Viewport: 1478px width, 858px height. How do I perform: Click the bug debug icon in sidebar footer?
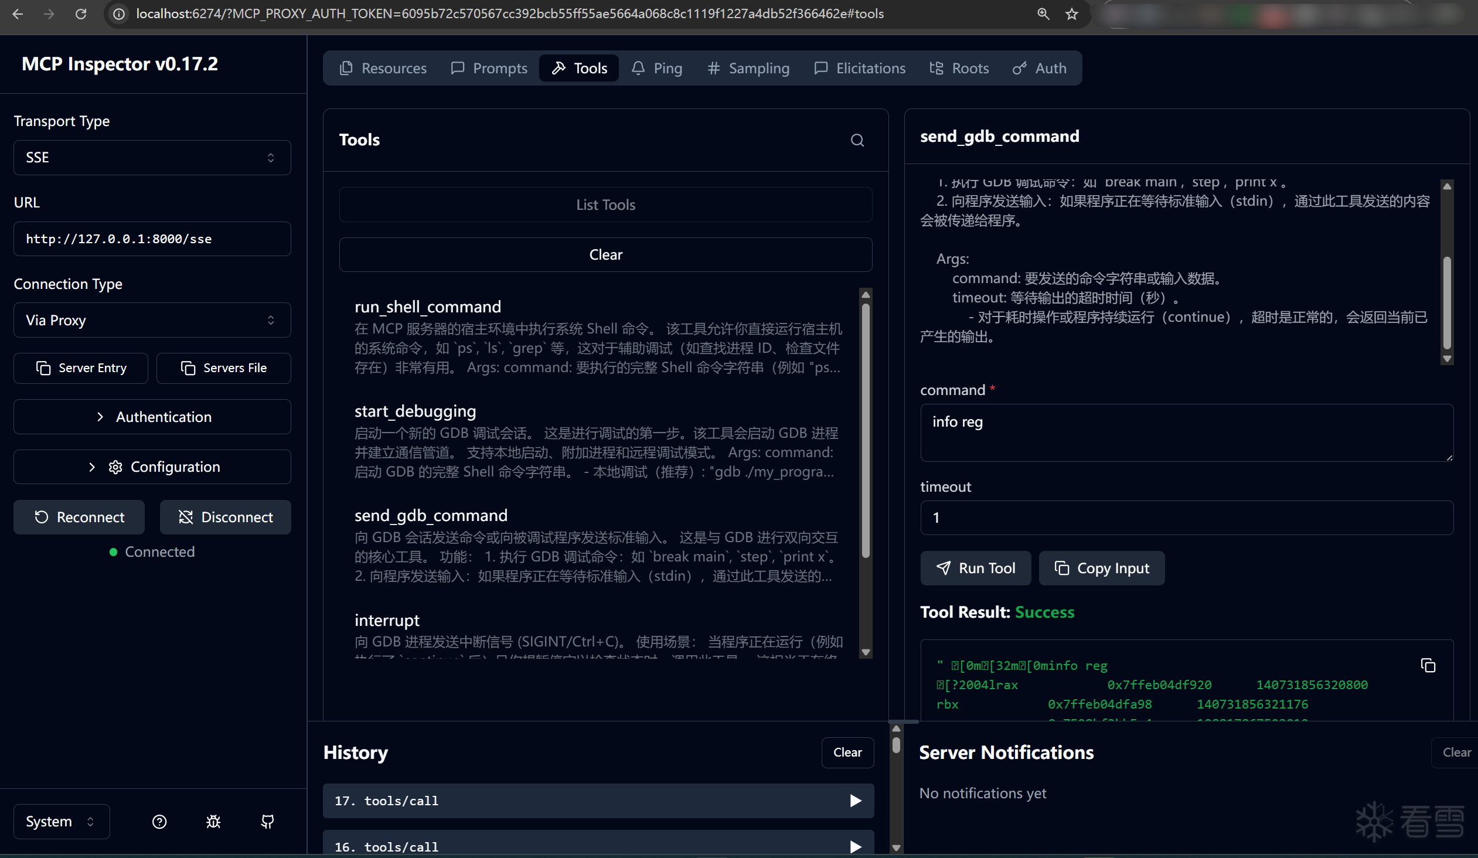(x=213, y=821)
